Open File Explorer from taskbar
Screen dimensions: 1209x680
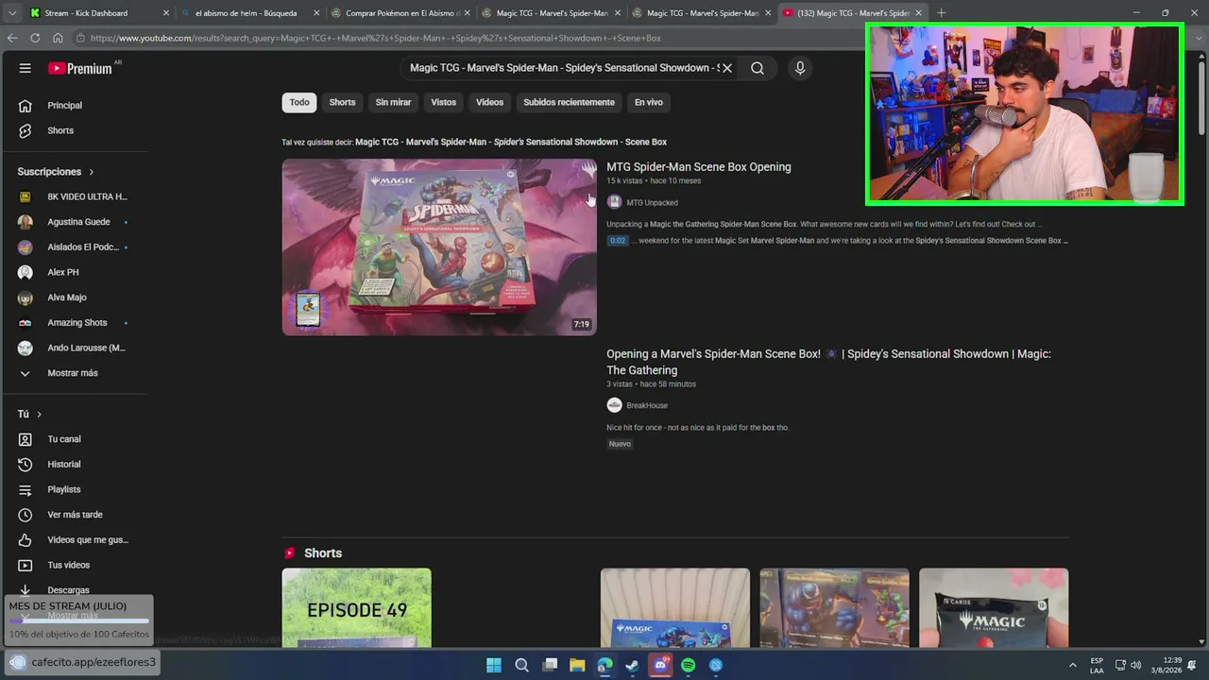[577, 665]
